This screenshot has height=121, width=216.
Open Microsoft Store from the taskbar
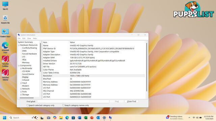(x=73, y=118)
